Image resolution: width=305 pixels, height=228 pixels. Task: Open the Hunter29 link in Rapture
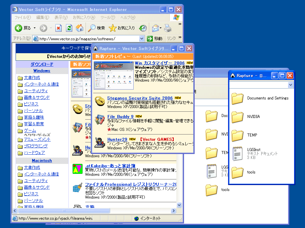(117, 139)
